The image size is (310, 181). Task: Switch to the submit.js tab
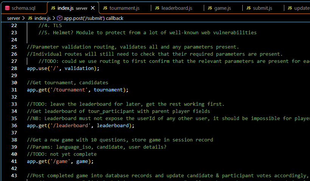point(262,8)
